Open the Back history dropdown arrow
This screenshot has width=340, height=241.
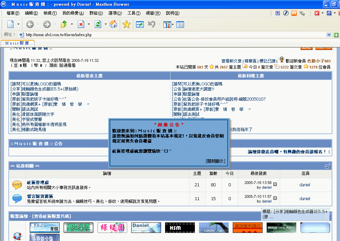pos(38,24)
